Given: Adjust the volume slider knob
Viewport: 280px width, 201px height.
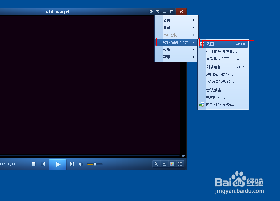Looking at the screenshot, I should pos(95,164).
